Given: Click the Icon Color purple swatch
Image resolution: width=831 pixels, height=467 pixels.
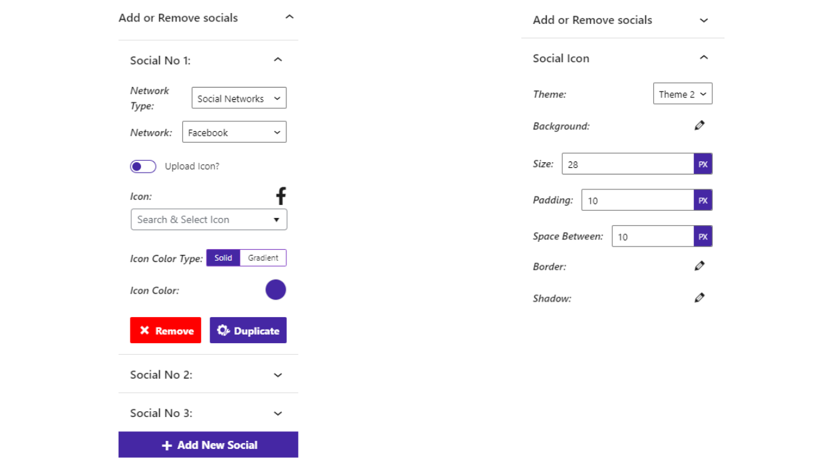Looking at the screenshot, I should [276, 290].
